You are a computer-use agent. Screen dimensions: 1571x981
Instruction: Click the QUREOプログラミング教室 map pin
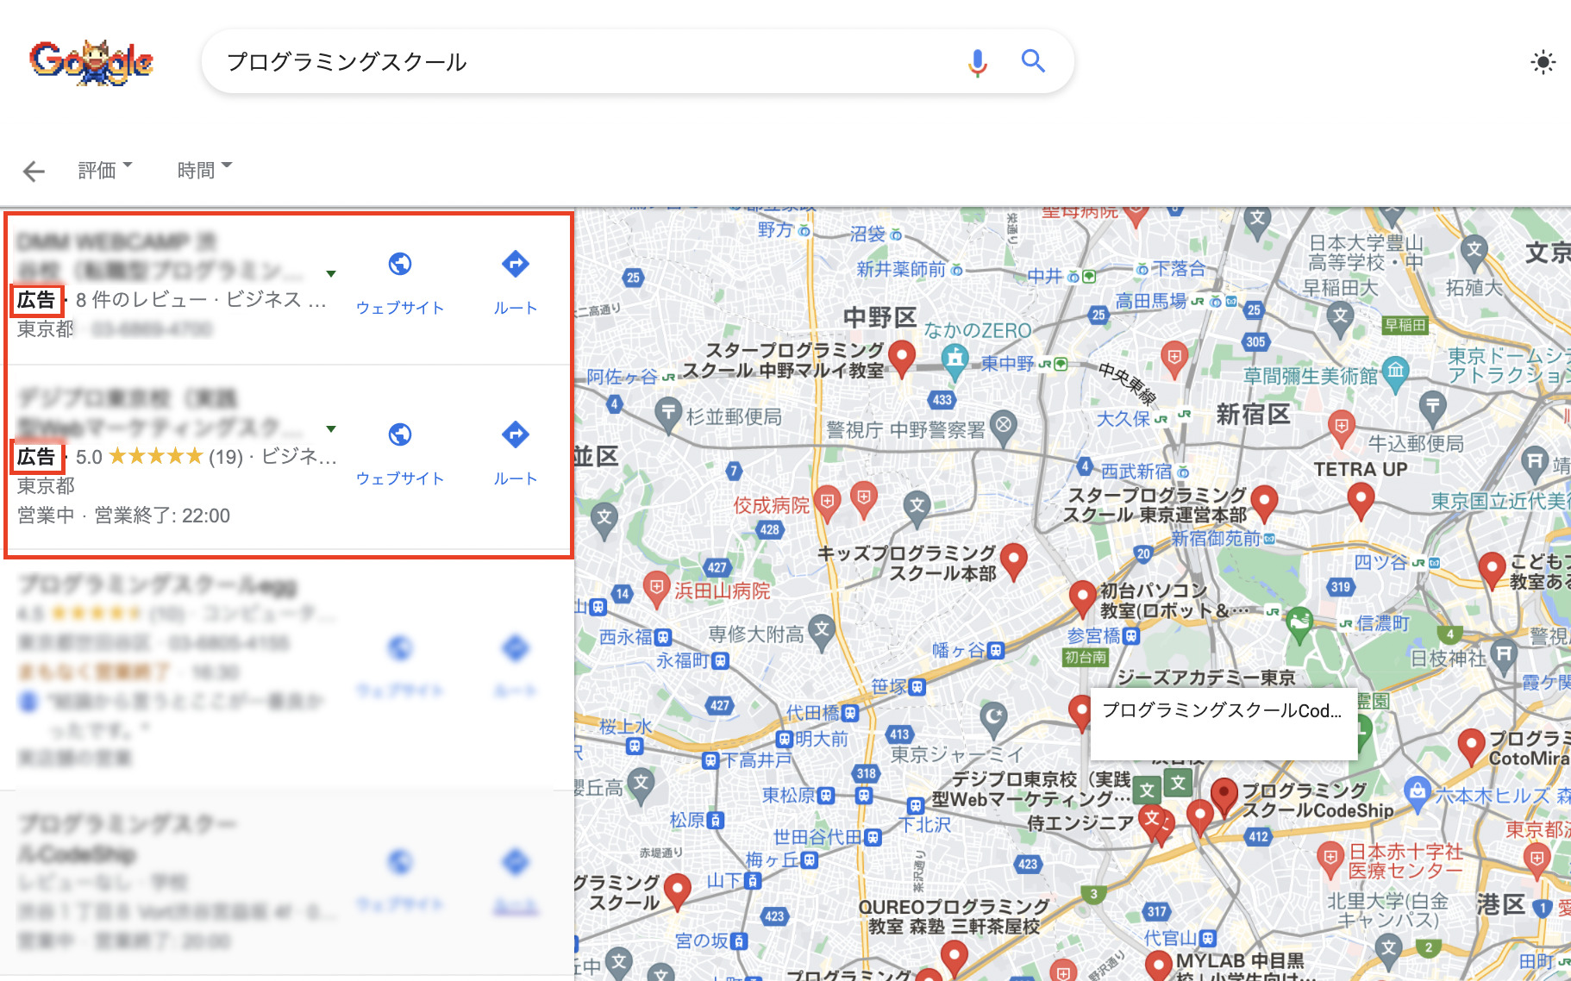pos(954,954)
